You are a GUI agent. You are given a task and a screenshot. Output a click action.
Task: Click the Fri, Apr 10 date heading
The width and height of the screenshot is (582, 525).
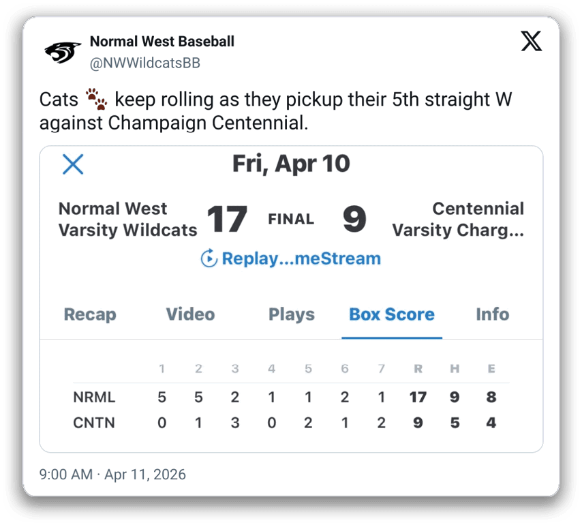point(291,164)
